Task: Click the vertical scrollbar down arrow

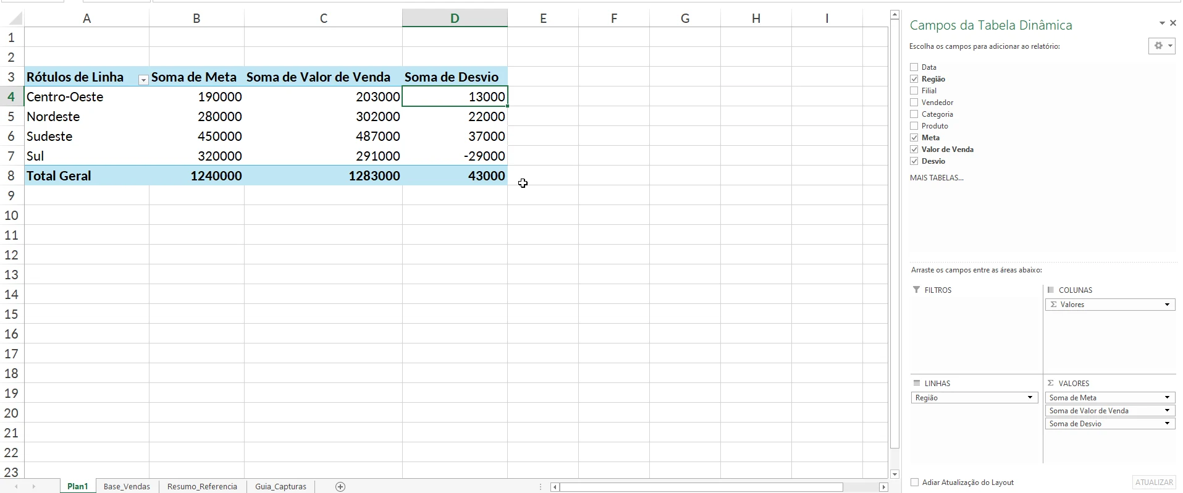Action: pyautogui.click(x=895, y=474)
